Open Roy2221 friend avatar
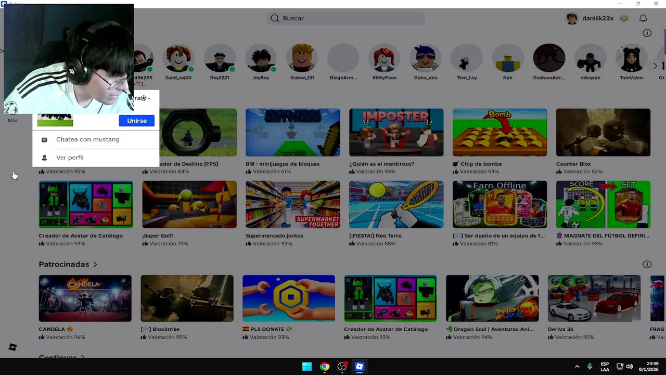Image resolution: width=666 pixels, height=375 pixels. 220,58
